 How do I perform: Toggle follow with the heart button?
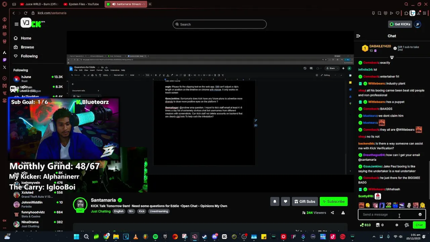pos(285,201)
